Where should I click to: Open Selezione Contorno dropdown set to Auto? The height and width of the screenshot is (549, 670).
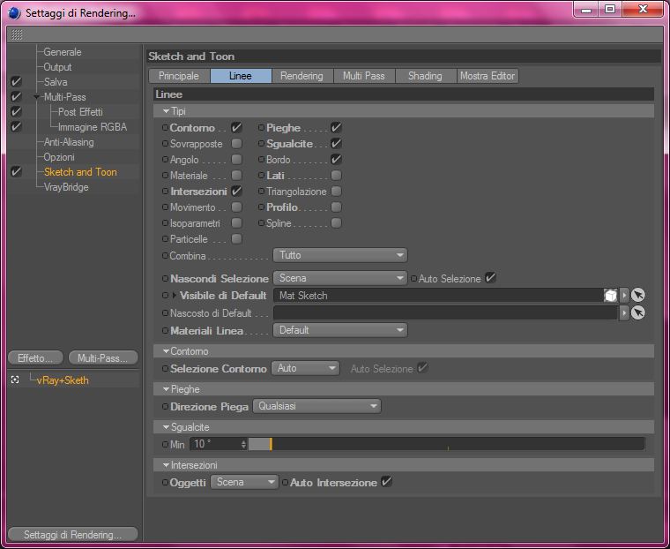tap(306, 368)
